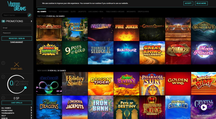Viewport: 216px width, 119px height.
Task: Open the Shining King Megaways game
Action: (152, 107)
